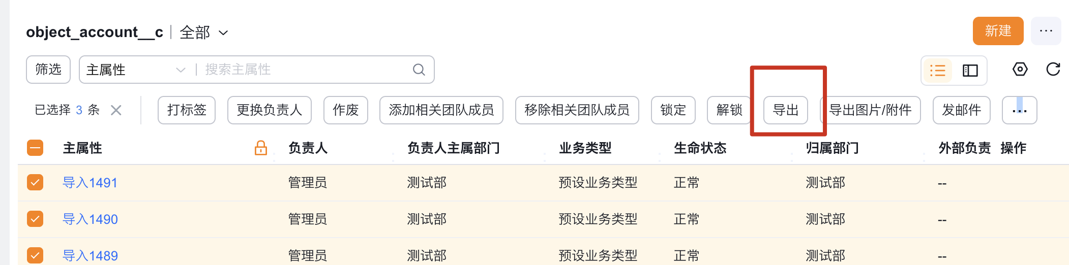Screen dimensions: 1069x265
Task: Clear the 3 selected records
Action: tap(116, 110)
